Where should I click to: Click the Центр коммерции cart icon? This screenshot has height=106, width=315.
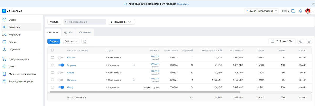(x=4, y=59)
